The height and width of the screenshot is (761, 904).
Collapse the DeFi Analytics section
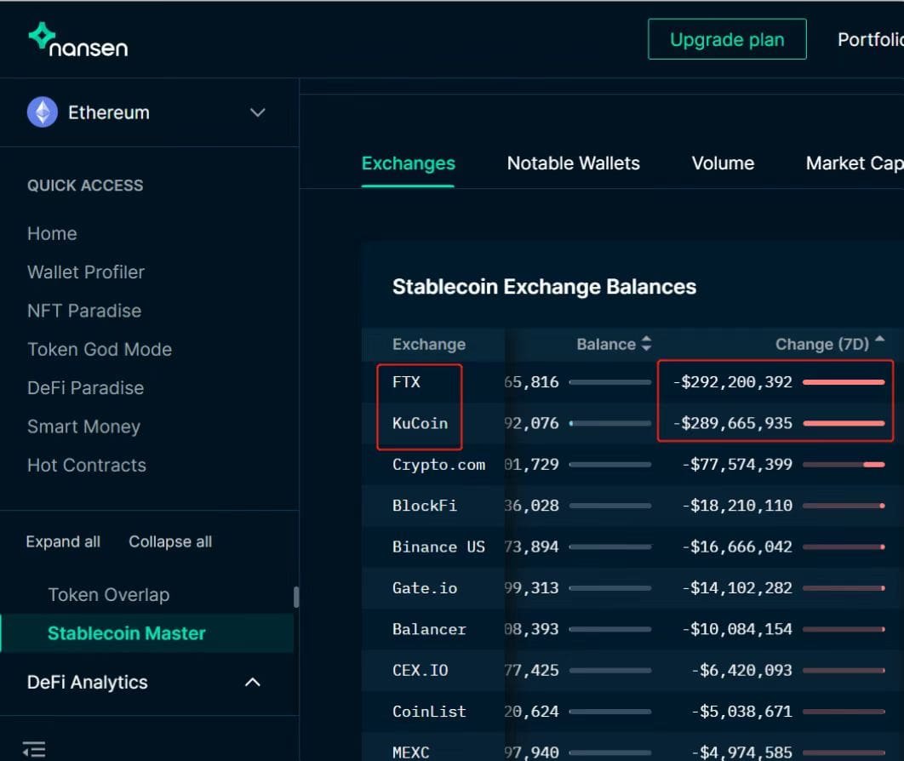pyautogui.click(x=251, y=682)
